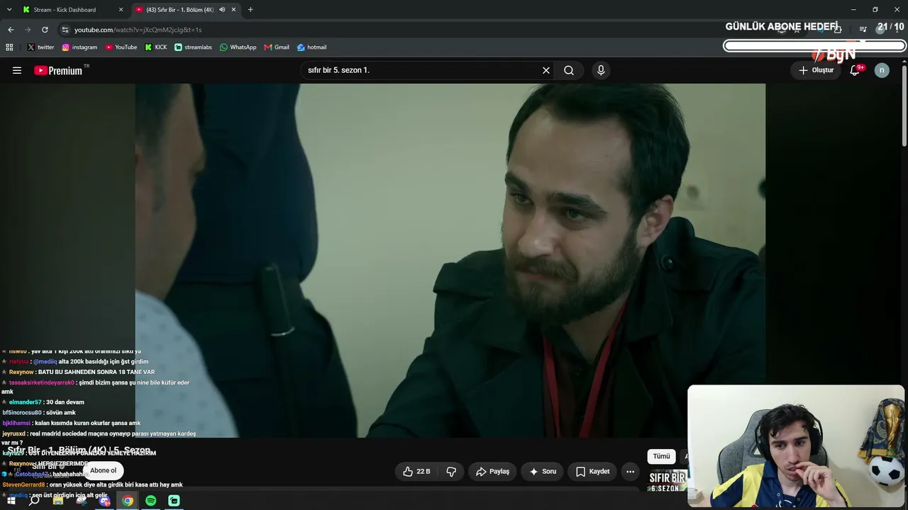
Task: Open the media controls icon in Chrome toolbar
Action: pyautogui.click(x=863, y=30)
